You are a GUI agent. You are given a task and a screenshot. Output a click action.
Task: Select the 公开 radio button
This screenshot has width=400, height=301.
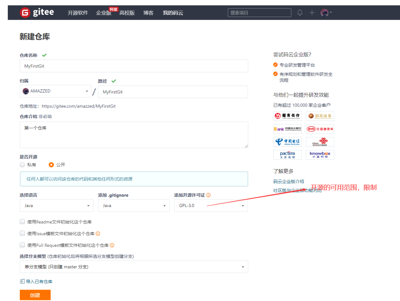pos(51,165)
